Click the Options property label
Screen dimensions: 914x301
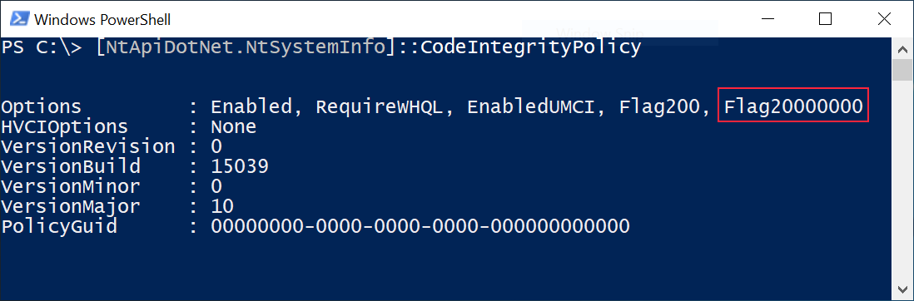[x=42, y=106]
